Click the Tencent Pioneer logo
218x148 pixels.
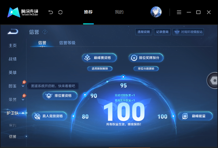click(x=23, y=12)
